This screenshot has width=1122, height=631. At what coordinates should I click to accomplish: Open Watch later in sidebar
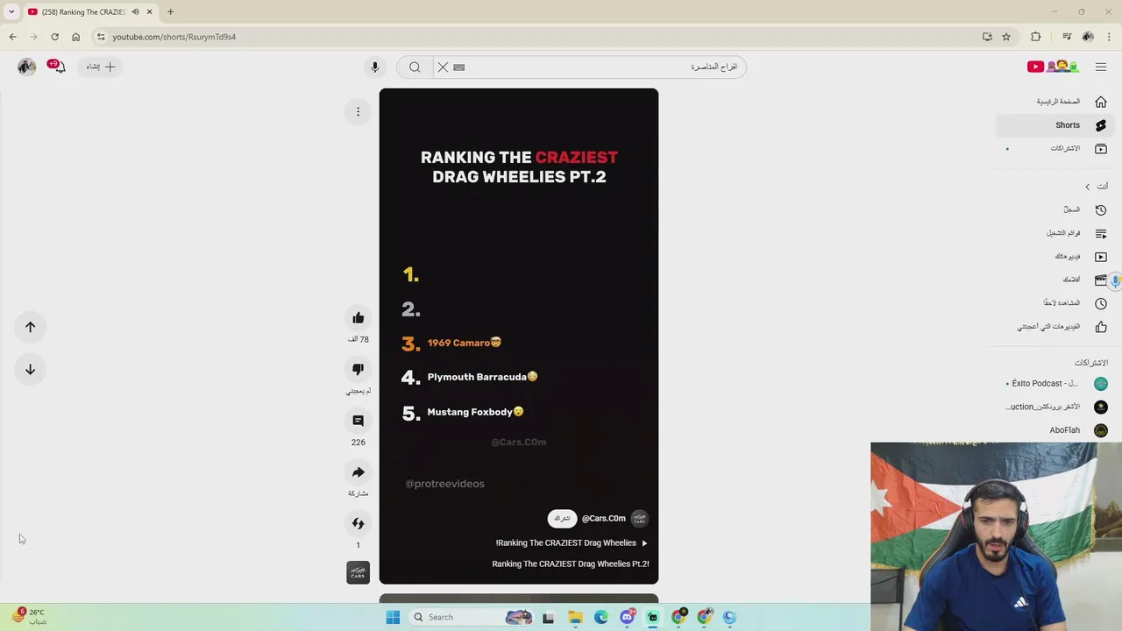click(1055, 303)
